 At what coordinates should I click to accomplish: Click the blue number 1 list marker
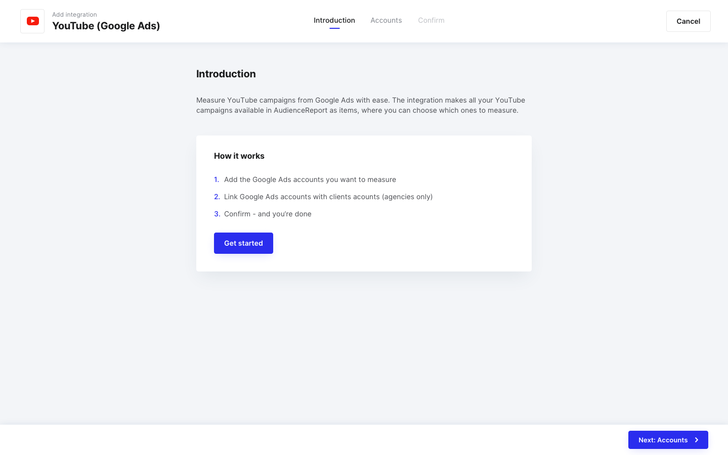[217, 179]
